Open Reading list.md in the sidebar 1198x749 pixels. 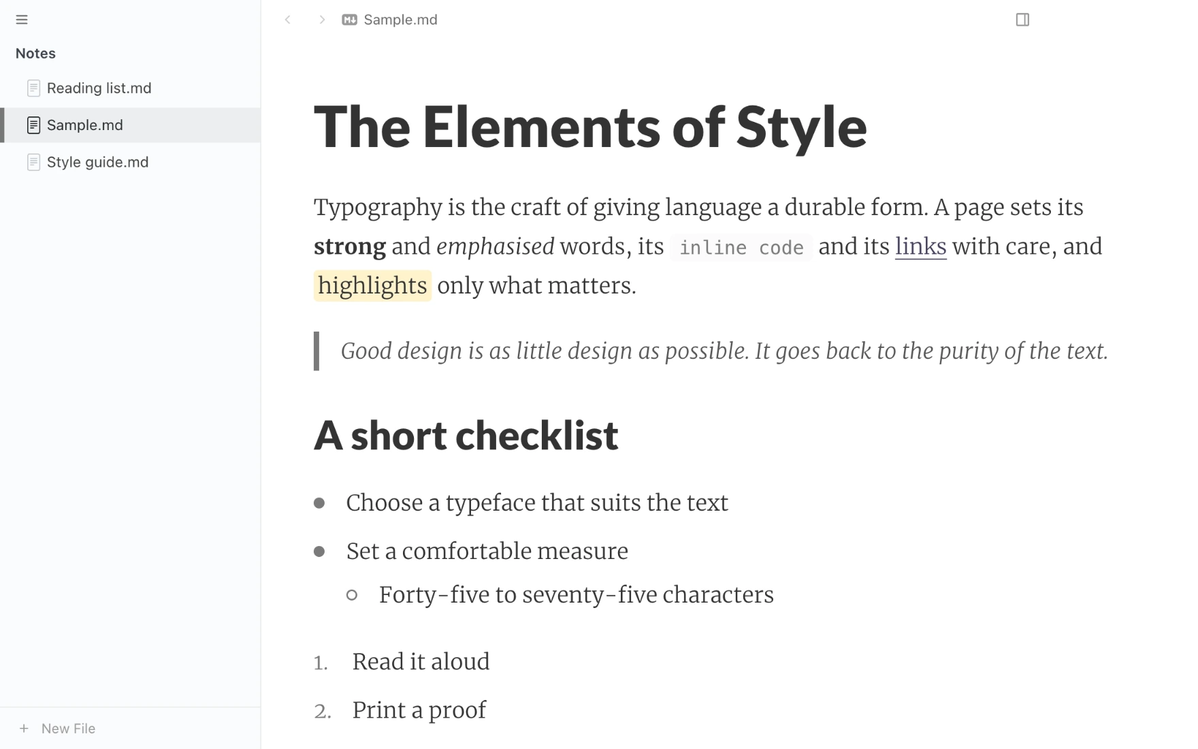(131, 89)
